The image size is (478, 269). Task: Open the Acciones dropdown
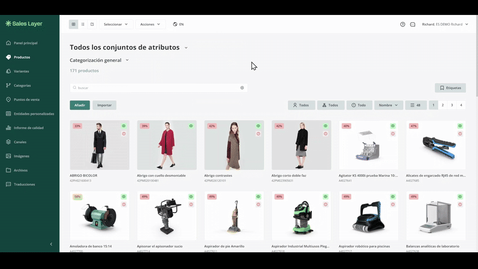tap(151, 24)
